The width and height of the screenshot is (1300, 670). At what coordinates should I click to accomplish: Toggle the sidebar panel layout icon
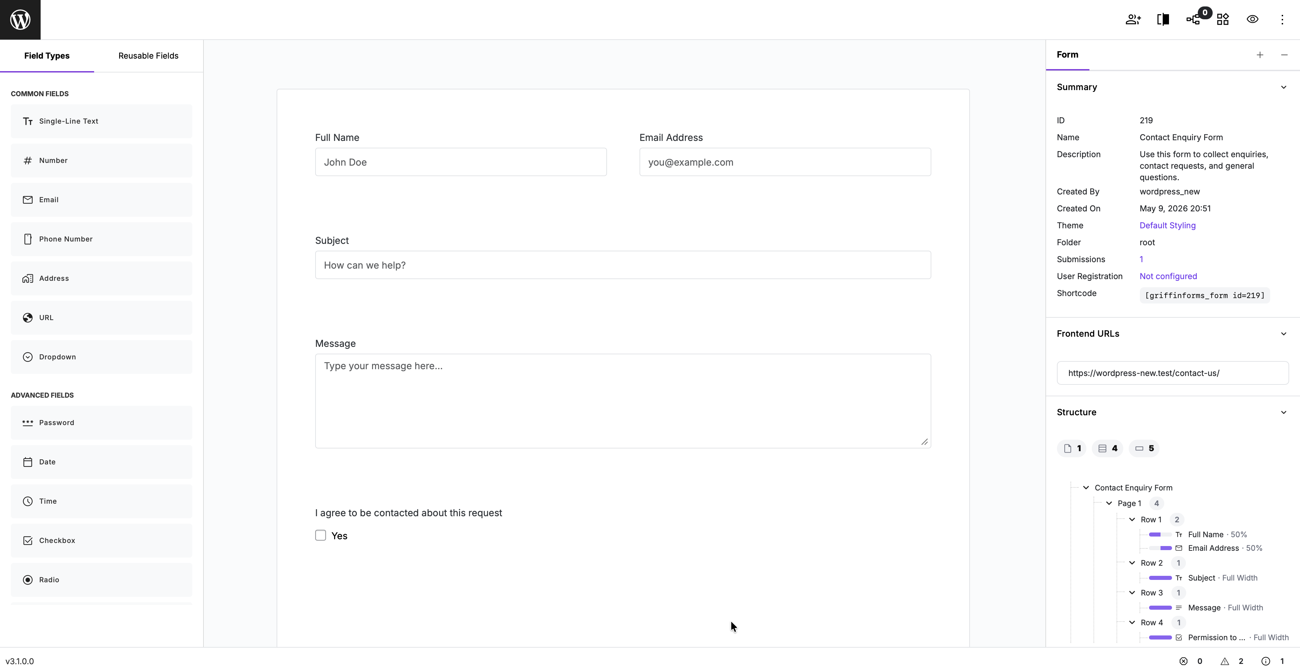pyautogui.click(x=1163, y=19)
